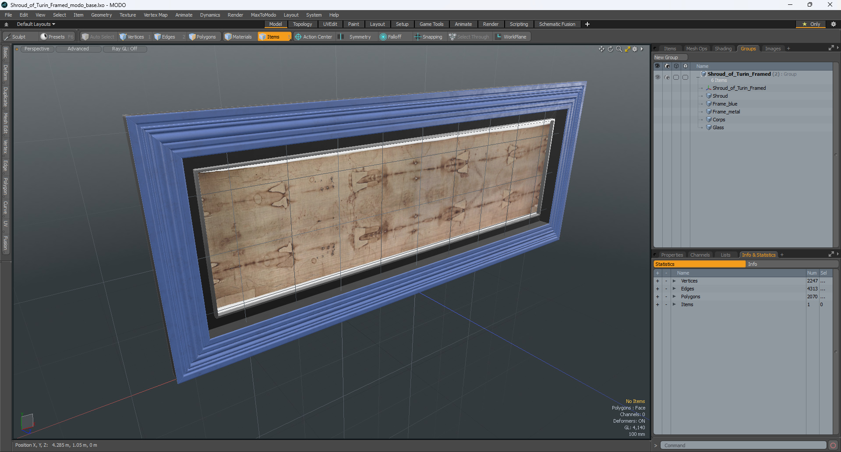Click the New Group button
Image resolution: width=841 pixels, height=452 pixels.
tap(670, 57)
